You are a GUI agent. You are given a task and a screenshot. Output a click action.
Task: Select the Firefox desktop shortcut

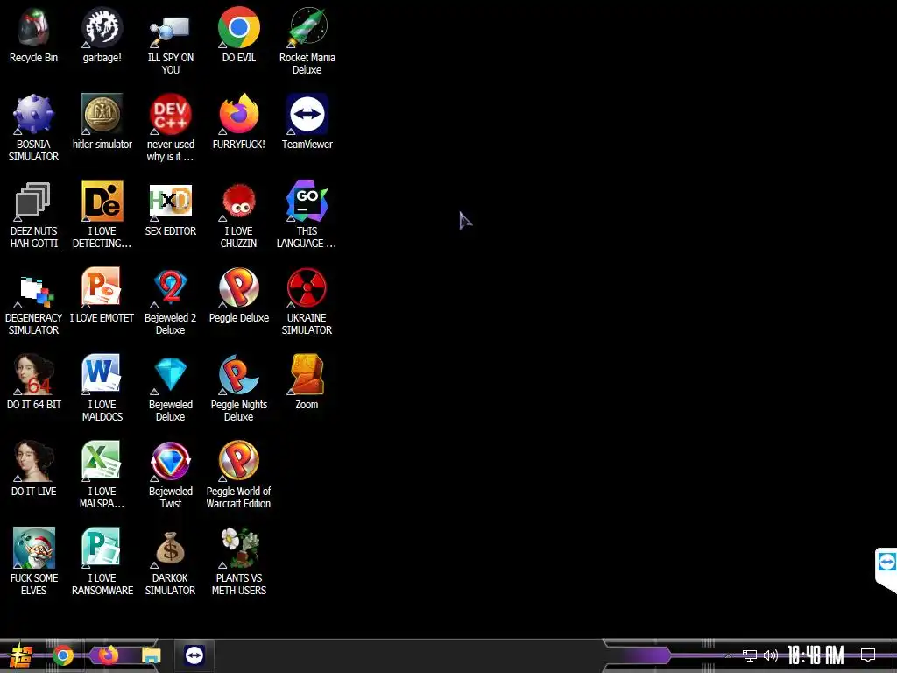coord(238,115)
